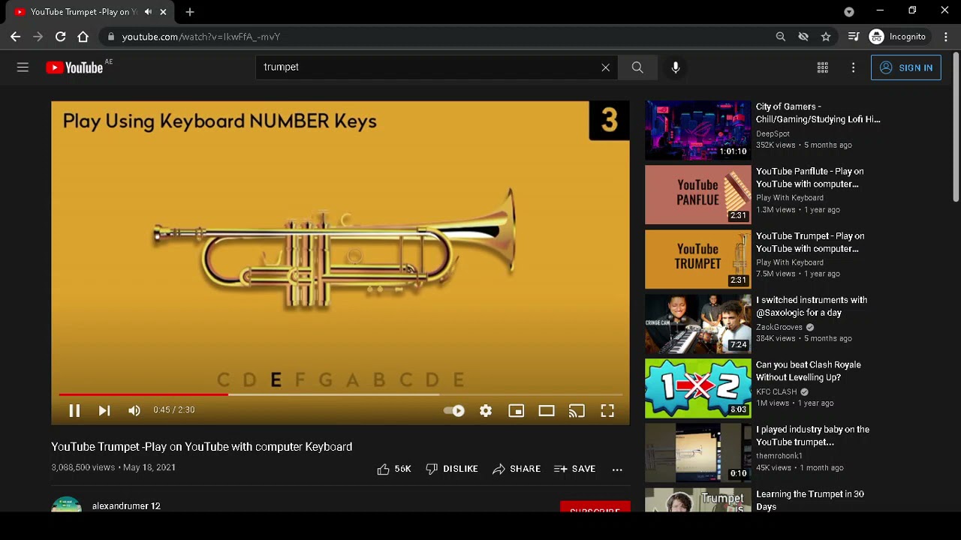The image size is (961, 540).
Task: Save video to playlist
Action: (575, 469)
